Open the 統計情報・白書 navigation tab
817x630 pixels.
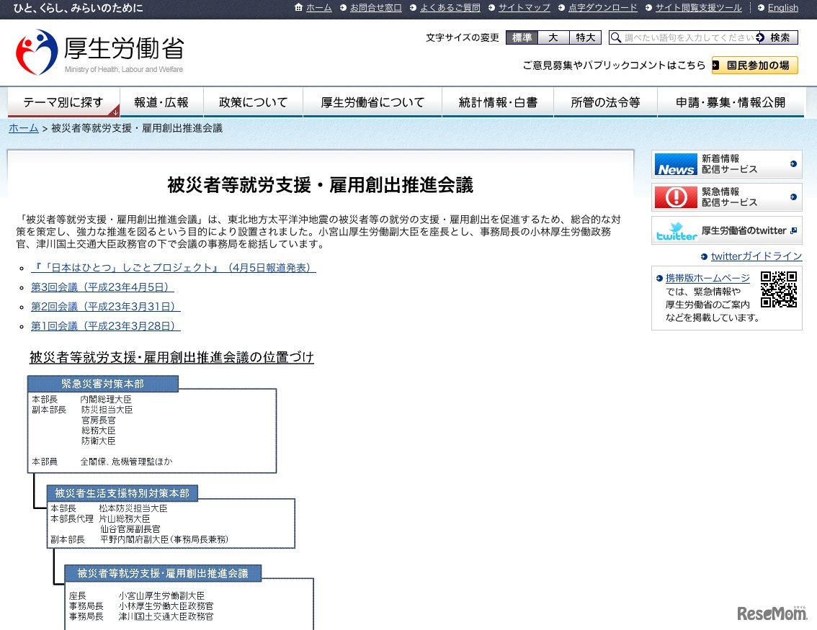tap(497, 102)
